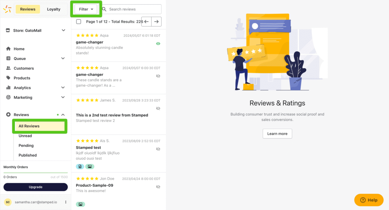
Task: Click the Learn more button
Action: tap(277, 134)
